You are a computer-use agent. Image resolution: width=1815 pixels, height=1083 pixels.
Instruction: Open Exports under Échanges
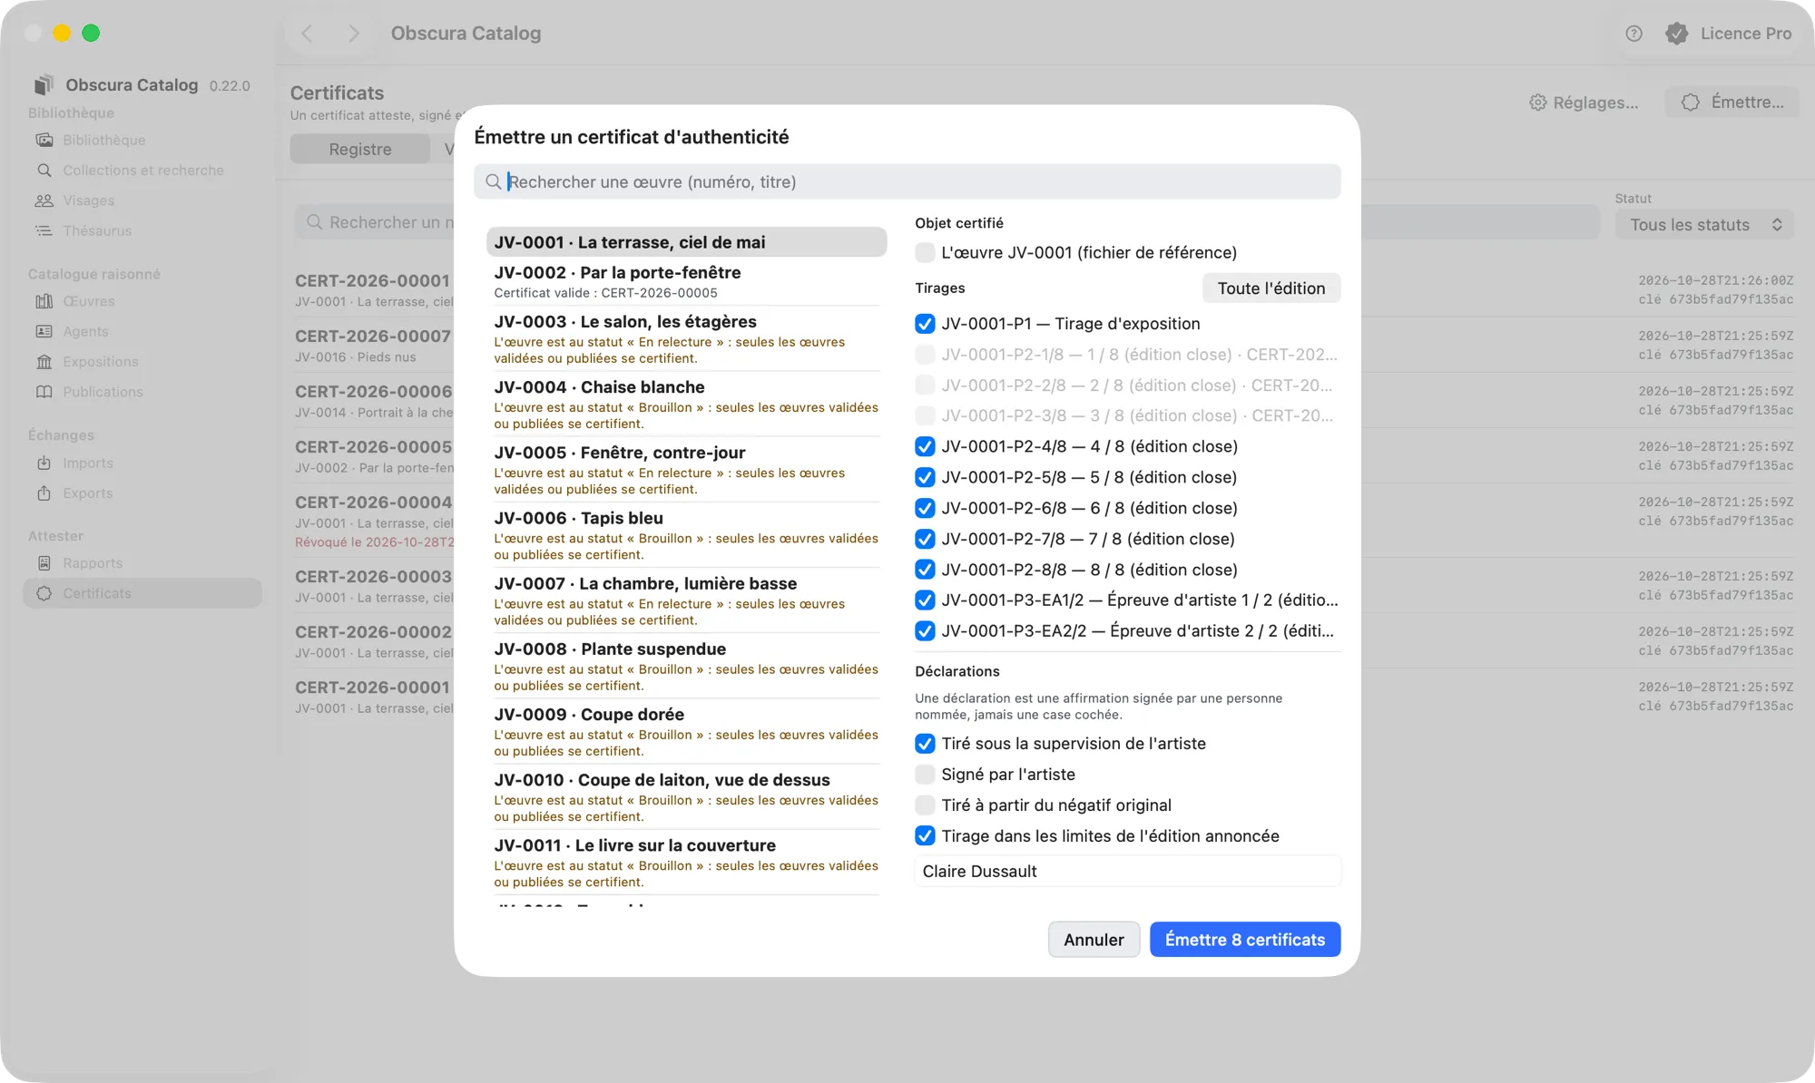coord(87,493)
